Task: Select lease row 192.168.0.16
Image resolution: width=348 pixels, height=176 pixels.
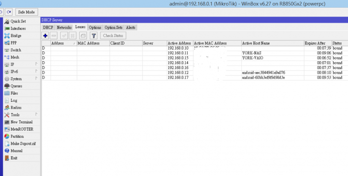Action: (195, 68)
